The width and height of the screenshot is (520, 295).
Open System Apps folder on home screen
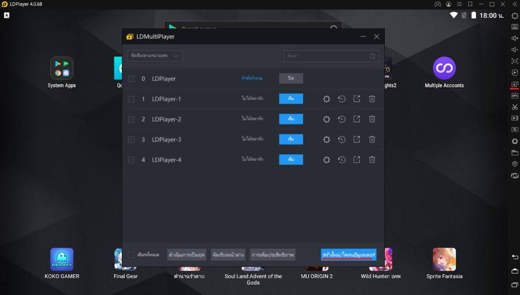(x=62, y=72)
